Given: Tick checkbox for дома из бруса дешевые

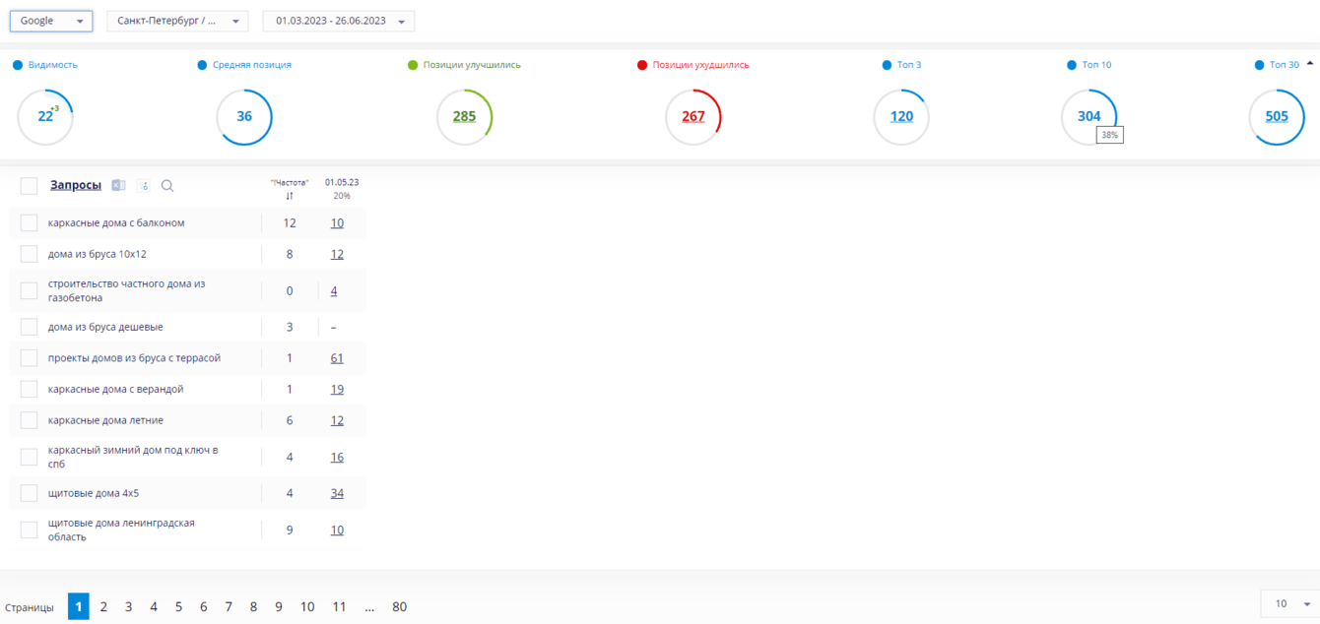Looking at the screenshot, I should (x=29, y=327).
